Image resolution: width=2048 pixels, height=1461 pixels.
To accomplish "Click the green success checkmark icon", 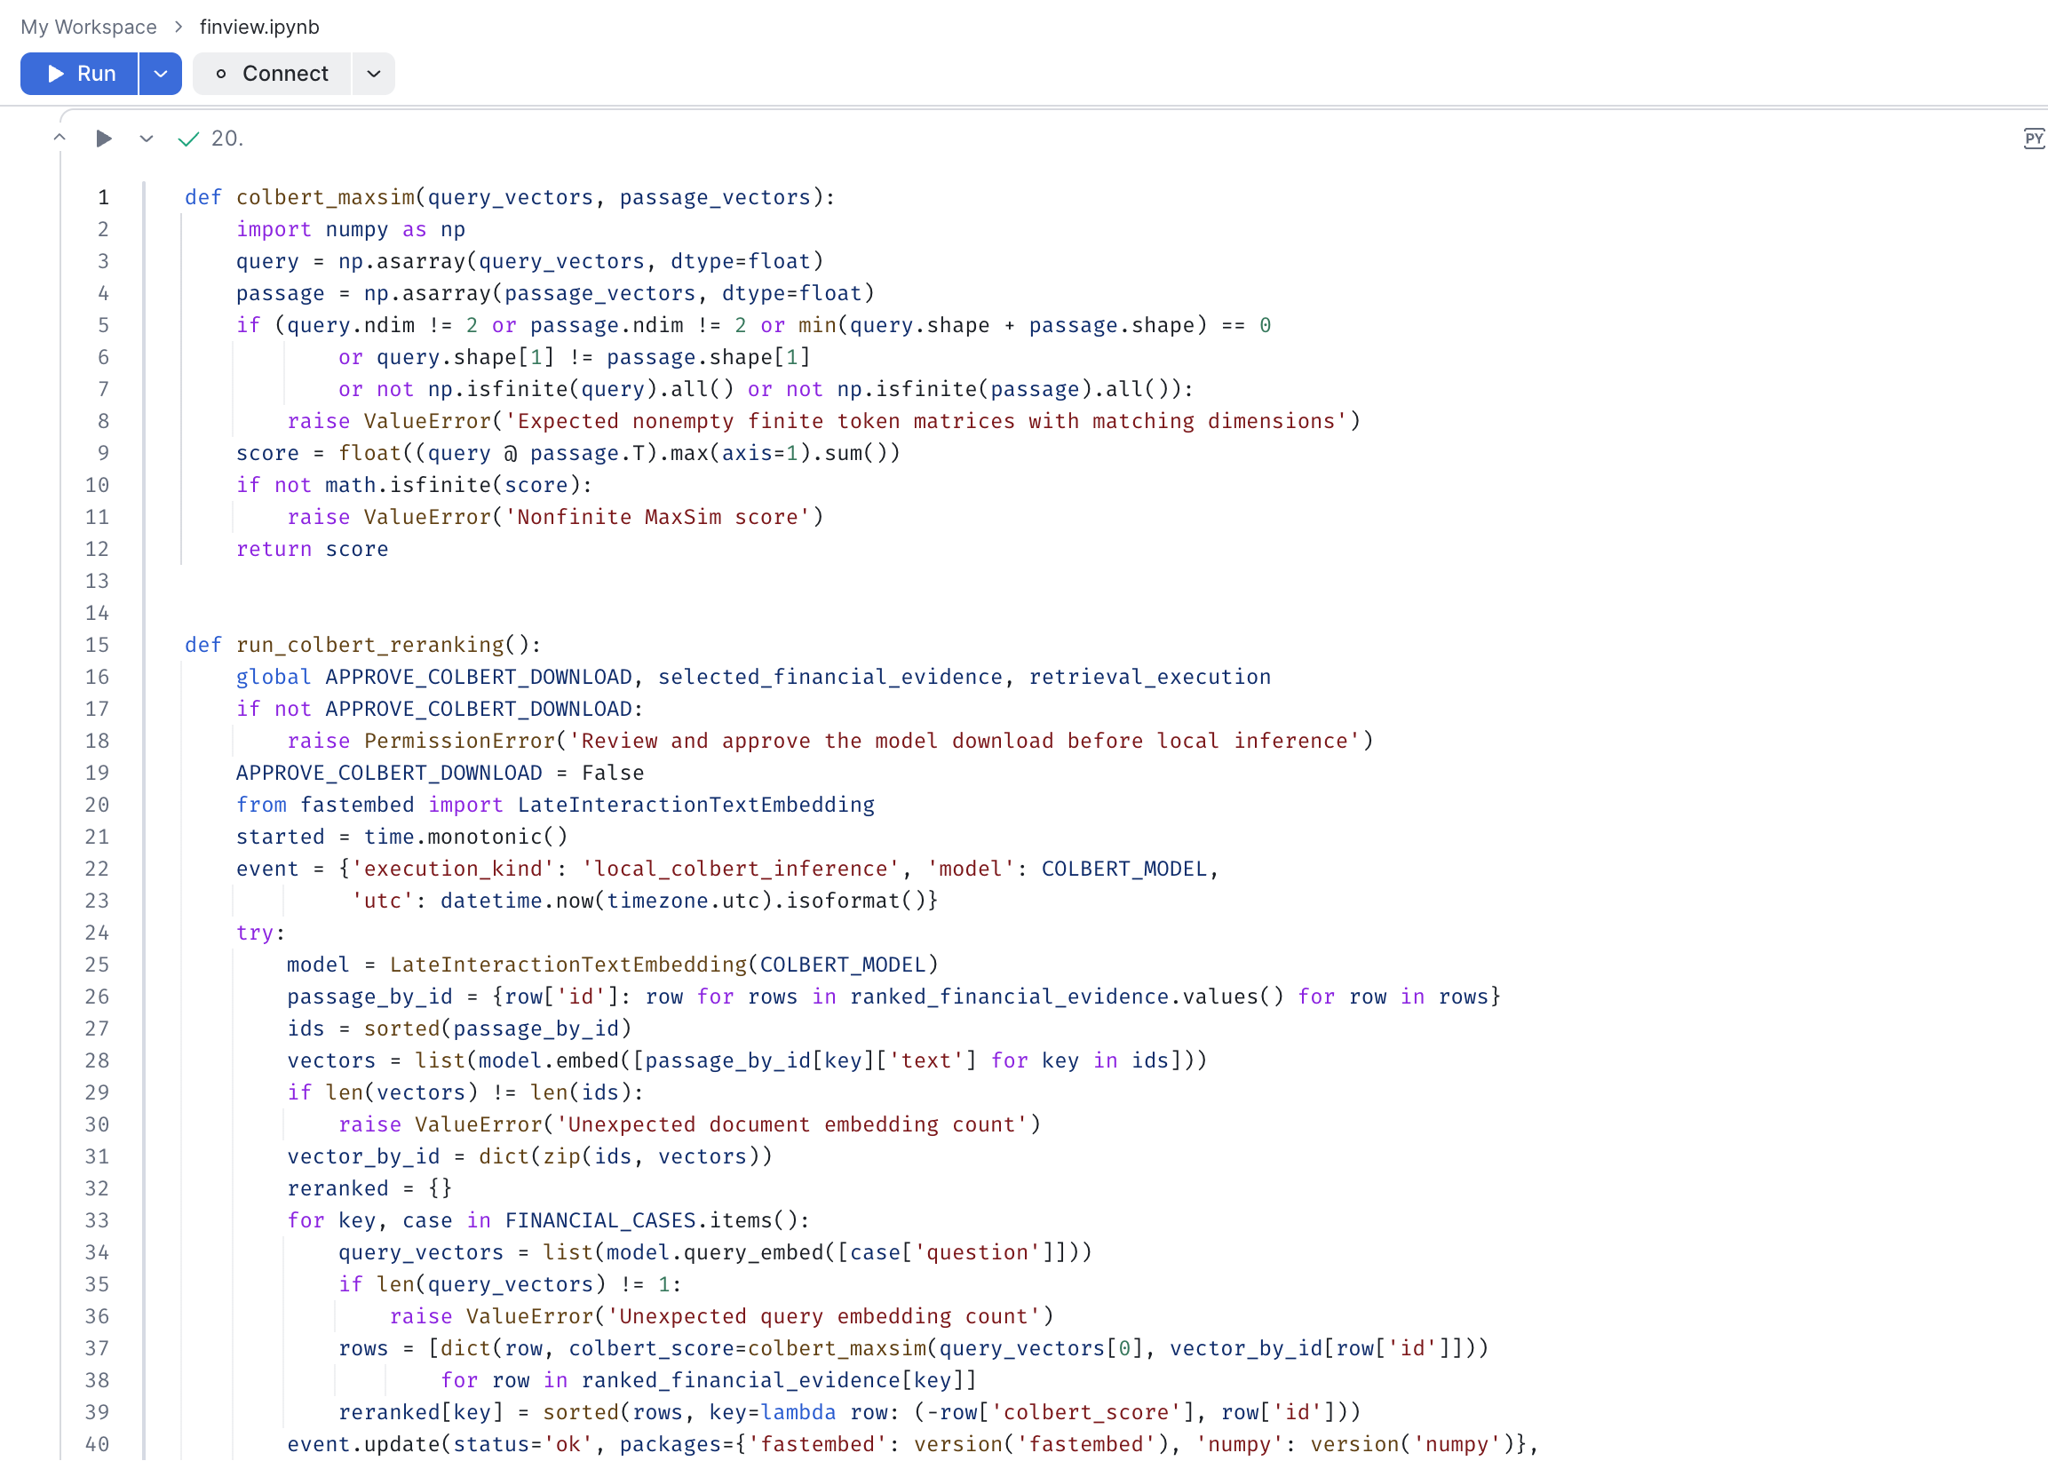I will (x=188, y=139).
